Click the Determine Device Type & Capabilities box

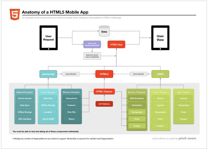click(x=92, y=56)
